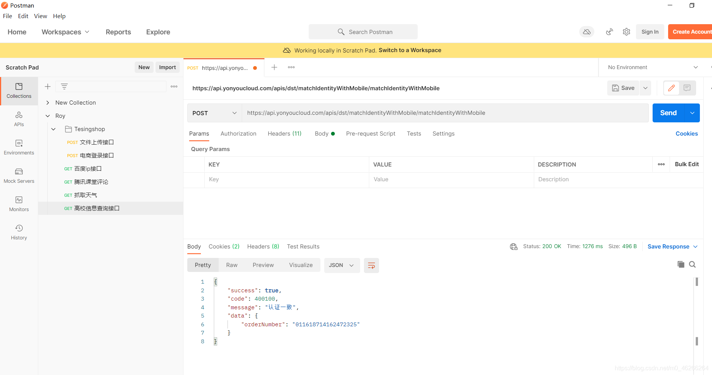Viewport: 712px width, 375px height.
Task: Click the offline cloud sync icon
Action: tap(587, 32)
